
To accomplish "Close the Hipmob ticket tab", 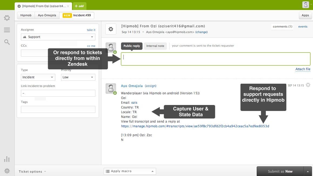I will point(68,6).
